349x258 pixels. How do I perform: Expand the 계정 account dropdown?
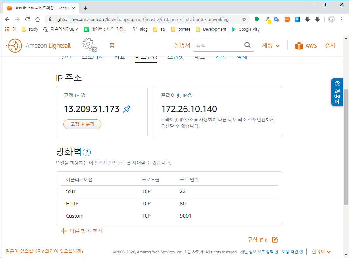click(270, 45)
